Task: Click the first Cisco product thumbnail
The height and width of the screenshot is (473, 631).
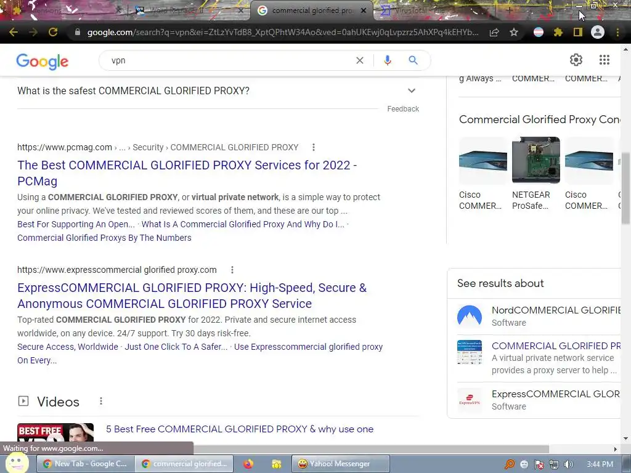Action: pos(483,160)
